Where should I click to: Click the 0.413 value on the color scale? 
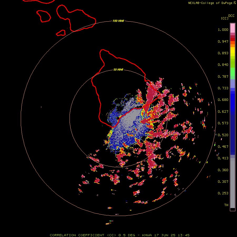pos(223,158)
